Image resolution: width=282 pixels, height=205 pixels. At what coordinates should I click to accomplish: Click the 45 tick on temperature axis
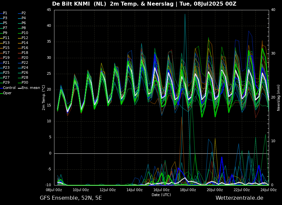[x=49, y=10]
